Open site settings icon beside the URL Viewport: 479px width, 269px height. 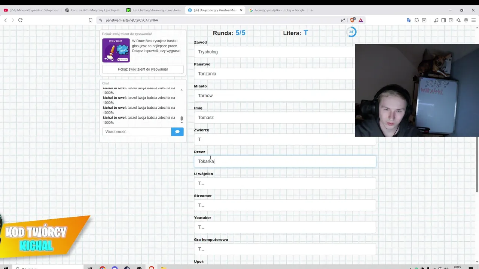click(x=100, y=20)
